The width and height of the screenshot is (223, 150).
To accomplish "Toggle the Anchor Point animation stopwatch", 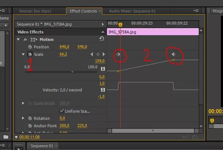I will click(30, 126).
